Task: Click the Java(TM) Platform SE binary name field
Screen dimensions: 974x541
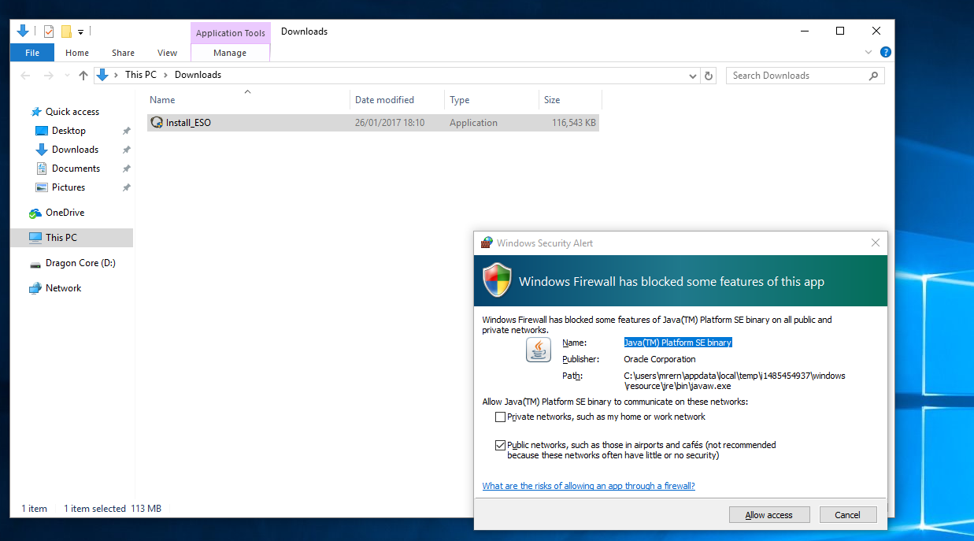Action: pyautogui.click(x=678, y=343)
